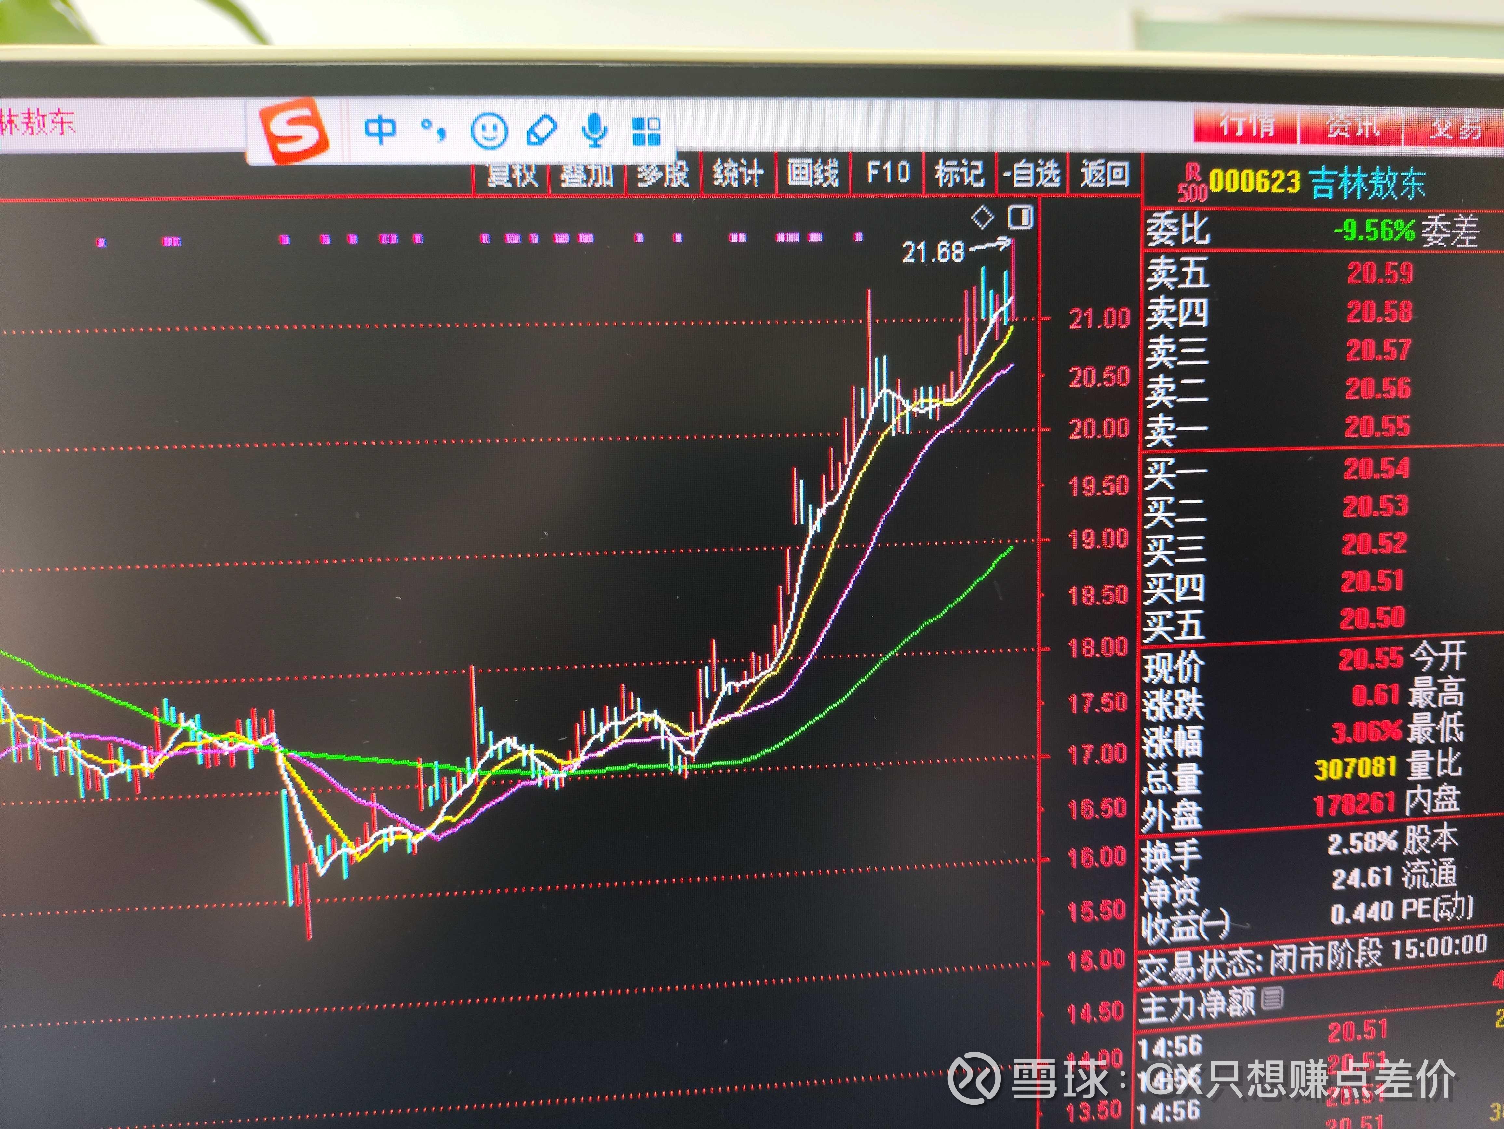
Task: Click the 叠加 overlay toolbar button
Action: click(587, 175)
